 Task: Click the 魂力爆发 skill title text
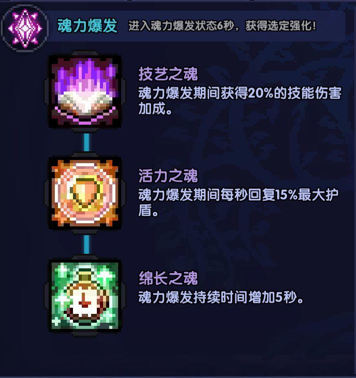coord(87,25)
